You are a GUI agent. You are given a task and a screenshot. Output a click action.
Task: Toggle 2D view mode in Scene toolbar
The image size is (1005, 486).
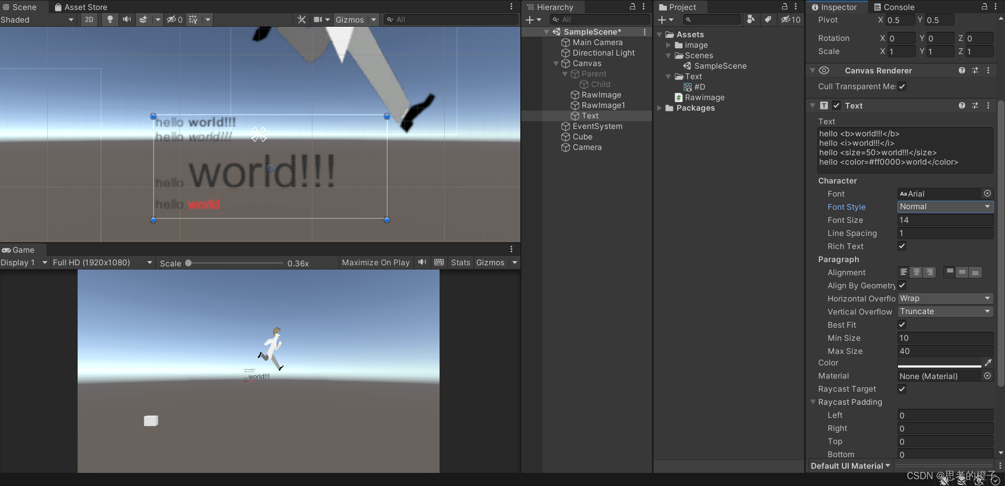(88, 19)
